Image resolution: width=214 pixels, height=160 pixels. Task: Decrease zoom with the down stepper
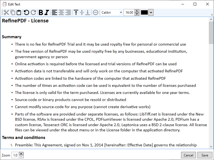(x=21, y=157)
